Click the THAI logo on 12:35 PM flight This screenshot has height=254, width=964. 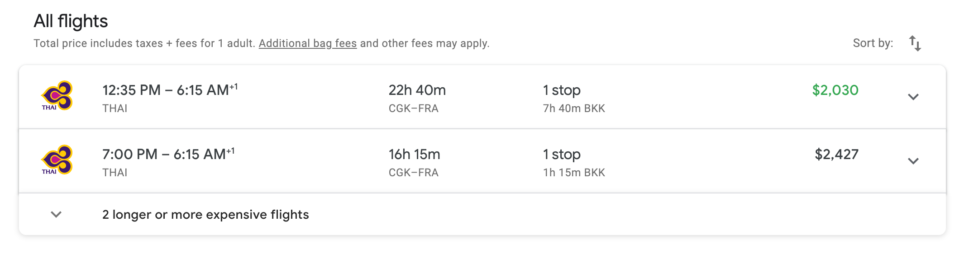click(x=57, y=95)
